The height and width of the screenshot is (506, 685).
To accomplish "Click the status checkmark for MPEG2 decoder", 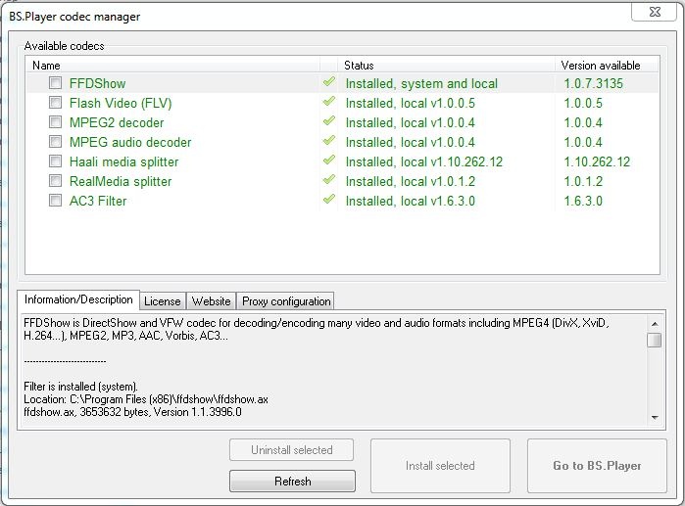I will [329, 121].
